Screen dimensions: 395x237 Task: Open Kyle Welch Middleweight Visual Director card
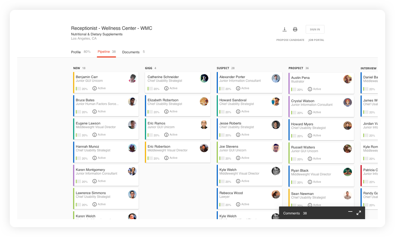pos(249,175)
